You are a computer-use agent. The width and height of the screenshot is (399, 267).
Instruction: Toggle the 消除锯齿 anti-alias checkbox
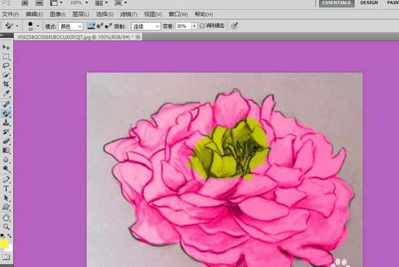(202, 26)
